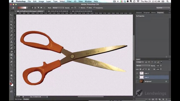This screenshot has height=101, width=180.
Task: Select the Zoom tool
Action: coord(11,79)
